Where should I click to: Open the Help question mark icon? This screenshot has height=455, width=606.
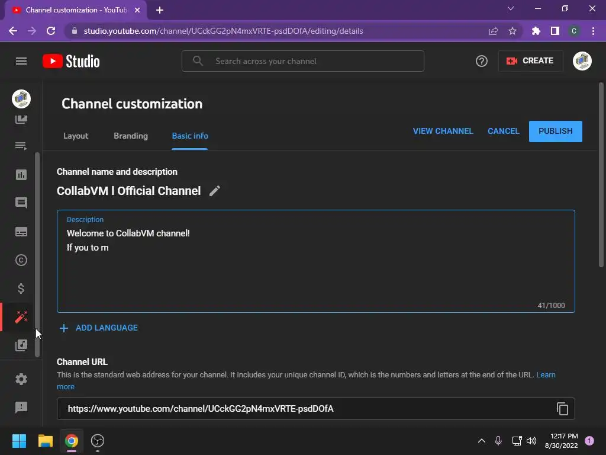(x=482, y=61)
